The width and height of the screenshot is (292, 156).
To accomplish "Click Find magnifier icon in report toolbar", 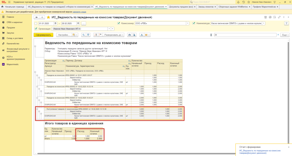I will point(84,35).
